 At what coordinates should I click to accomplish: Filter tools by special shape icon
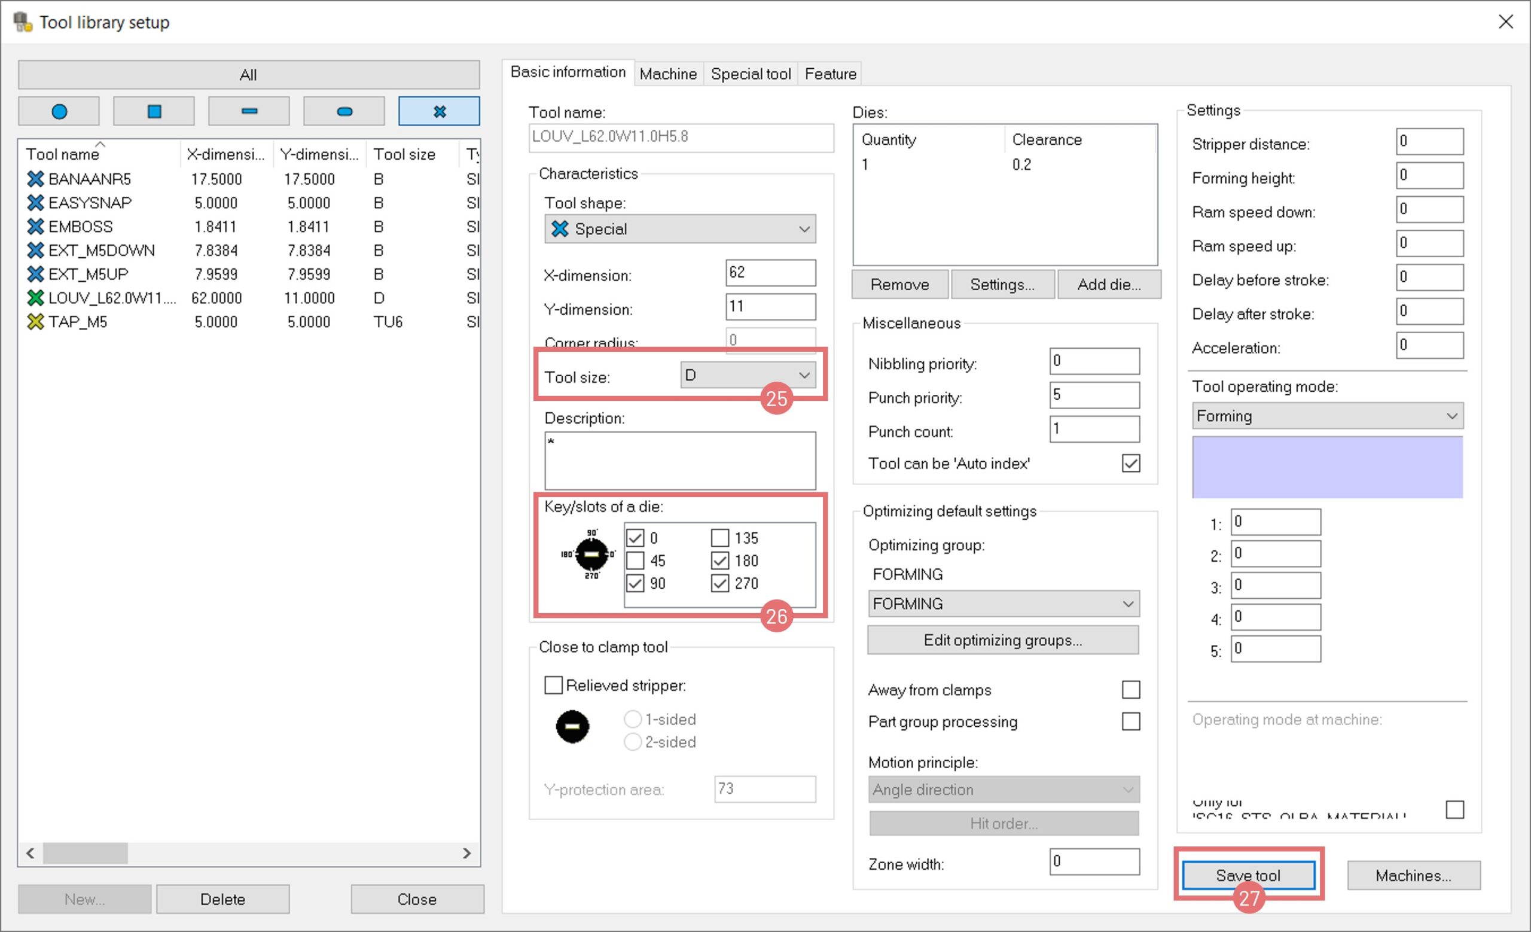(439, 111)
